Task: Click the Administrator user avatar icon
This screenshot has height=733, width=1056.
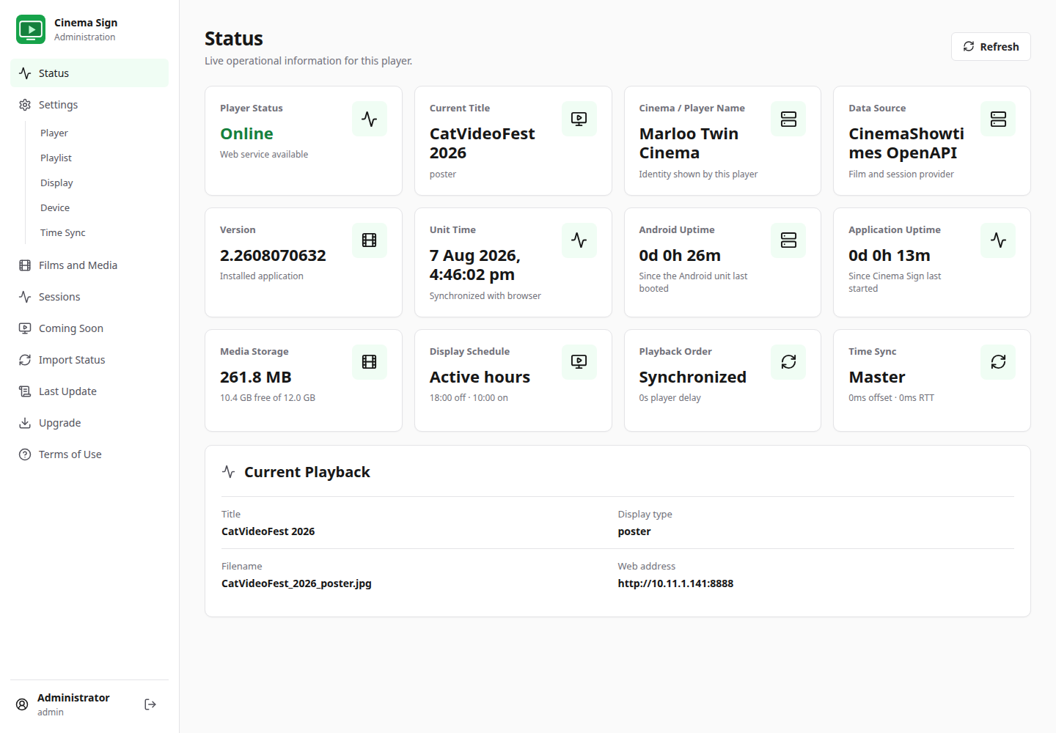Action: [22, 704]
